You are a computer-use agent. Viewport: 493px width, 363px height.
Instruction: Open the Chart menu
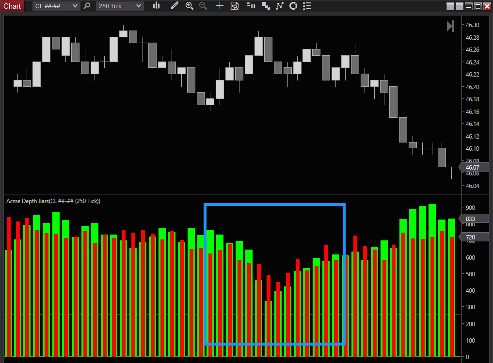12,6
